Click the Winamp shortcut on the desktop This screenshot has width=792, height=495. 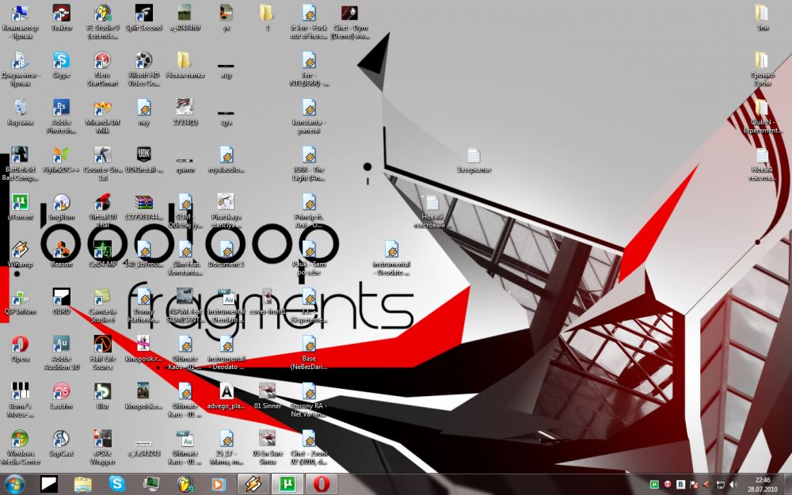point(21,254)
